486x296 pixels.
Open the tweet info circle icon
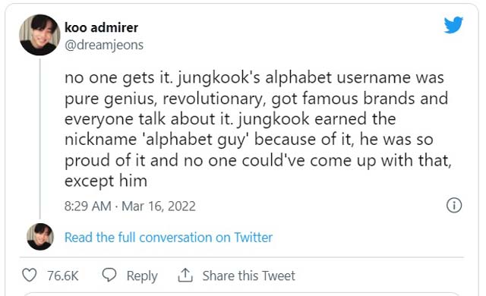[454, 205]
